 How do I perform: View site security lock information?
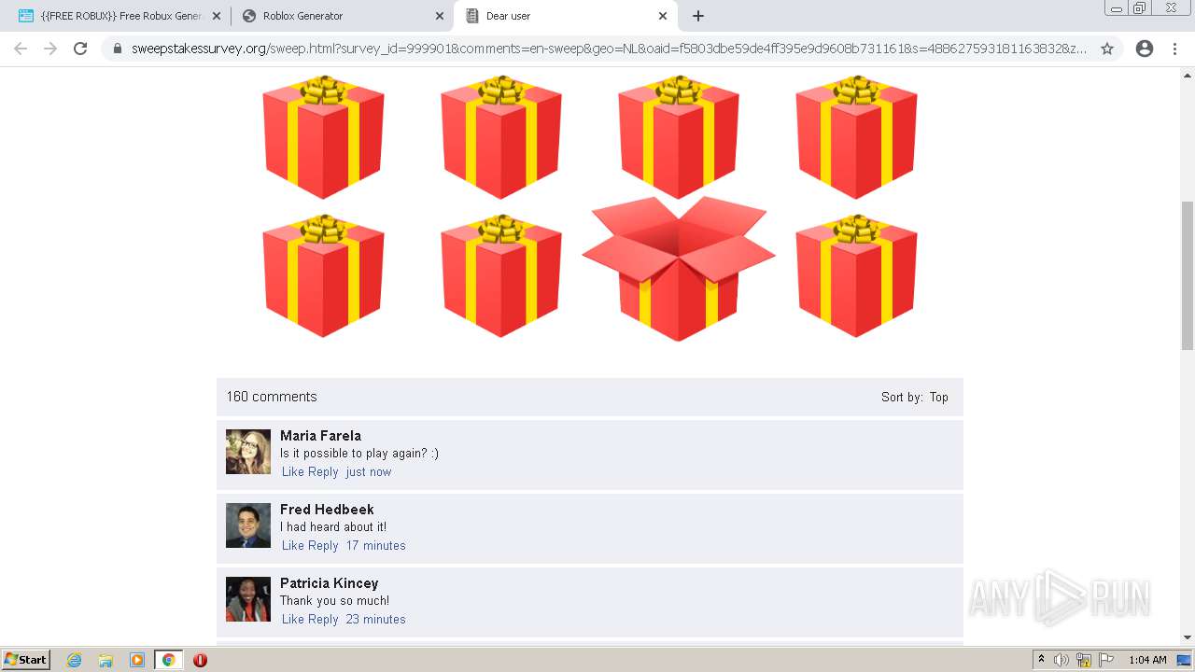(x=118, y=49)
